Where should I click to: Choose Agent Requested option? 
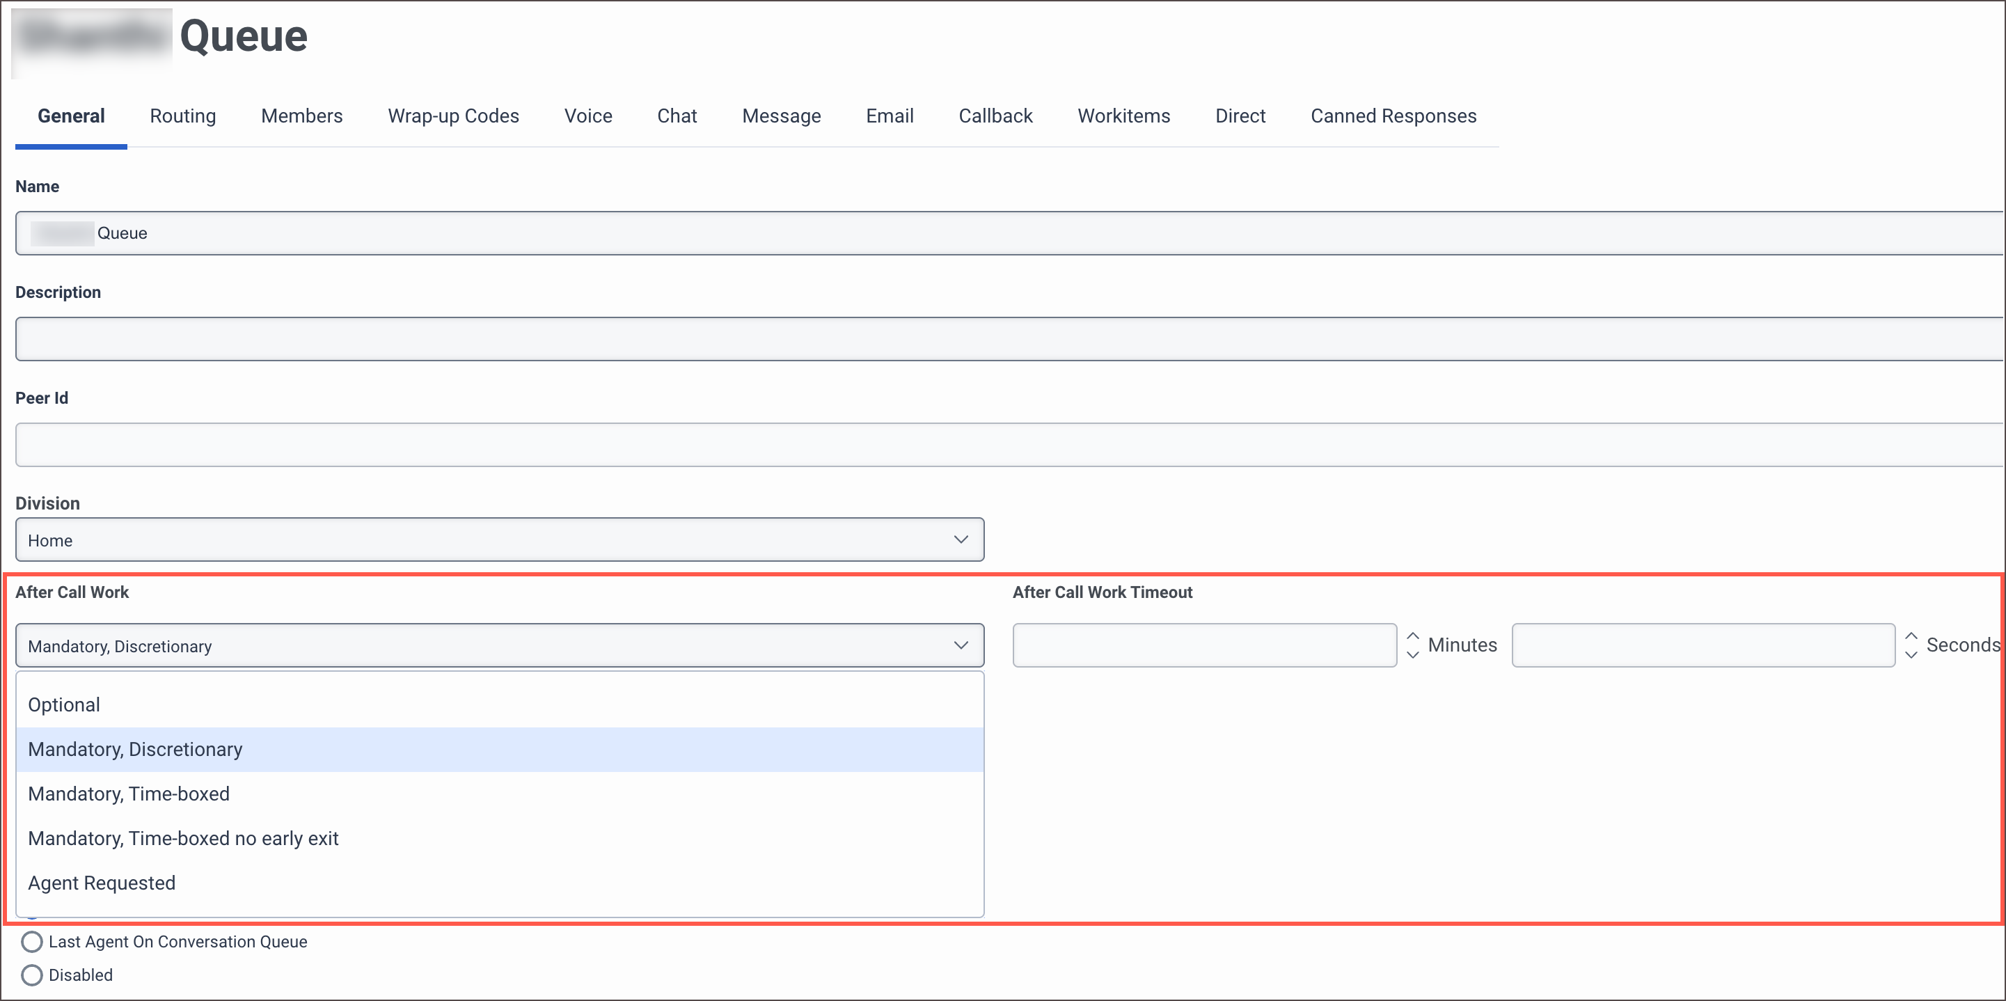click(101, 883)
